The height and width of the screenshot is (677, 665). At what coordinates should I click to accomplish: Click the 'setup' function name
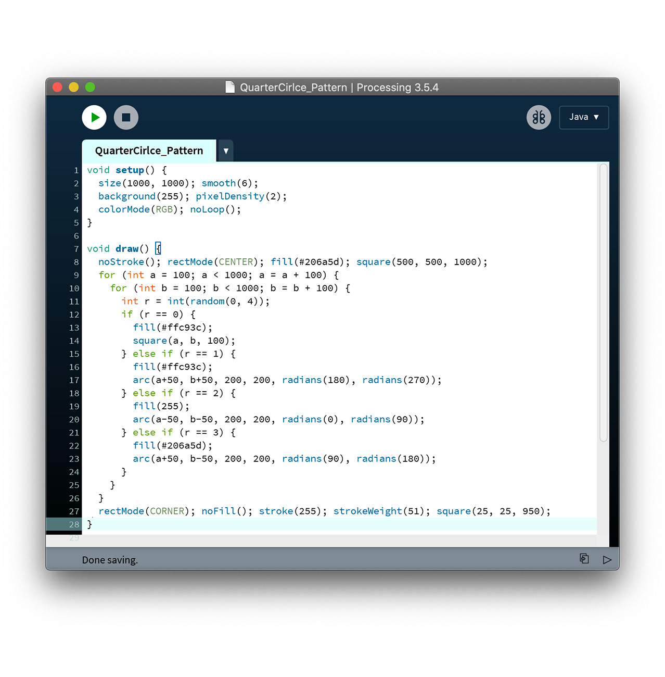(x=130, y=170)
